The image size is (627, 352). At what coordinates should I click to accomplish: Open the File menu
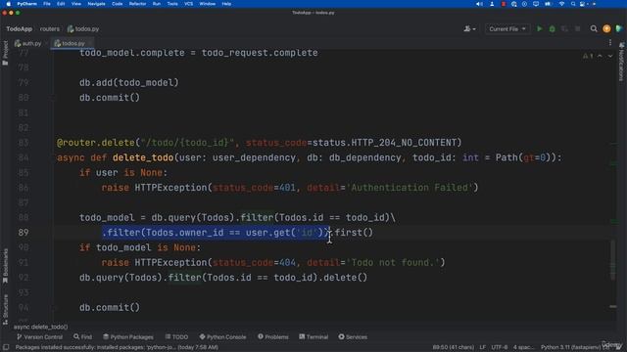pyautogui.click(x=47, y=4)
